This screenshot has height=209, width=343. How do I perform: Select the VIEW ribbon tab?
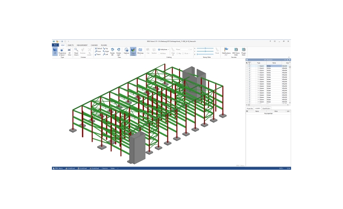point(63,45)
